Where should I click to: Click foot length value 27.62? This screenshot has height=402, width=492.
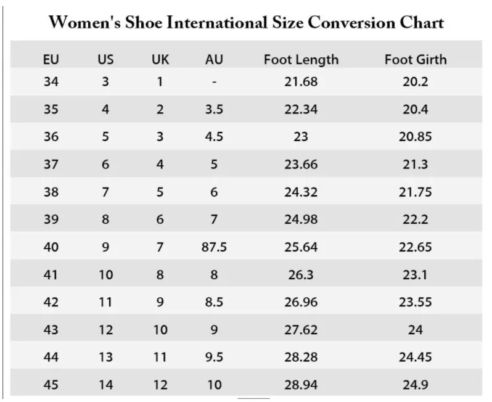click(301, 329)
